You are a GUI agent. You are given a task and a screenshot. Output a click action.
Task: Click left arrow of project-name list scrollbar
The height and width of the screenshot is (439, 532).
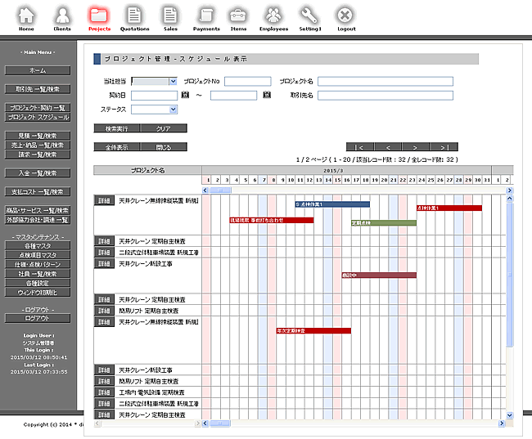(97, 423)
